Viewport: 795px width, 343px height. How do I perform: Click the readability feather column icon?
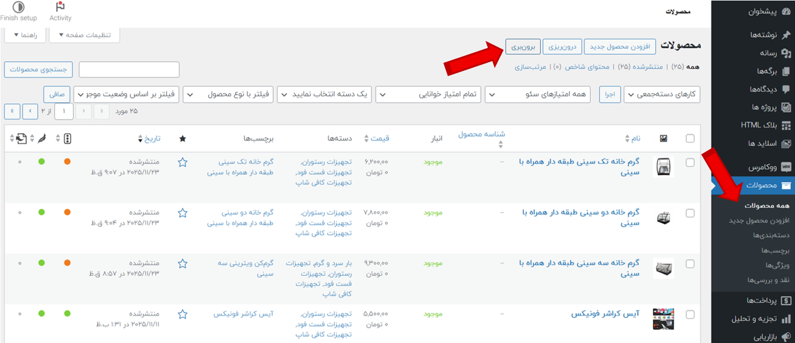pos(44,138)
